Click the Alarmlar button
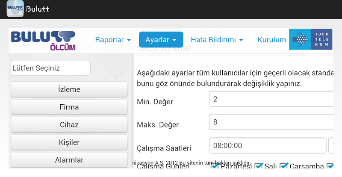Image resolution: width=342 pixels, height=177 pixels. point(69,160)
